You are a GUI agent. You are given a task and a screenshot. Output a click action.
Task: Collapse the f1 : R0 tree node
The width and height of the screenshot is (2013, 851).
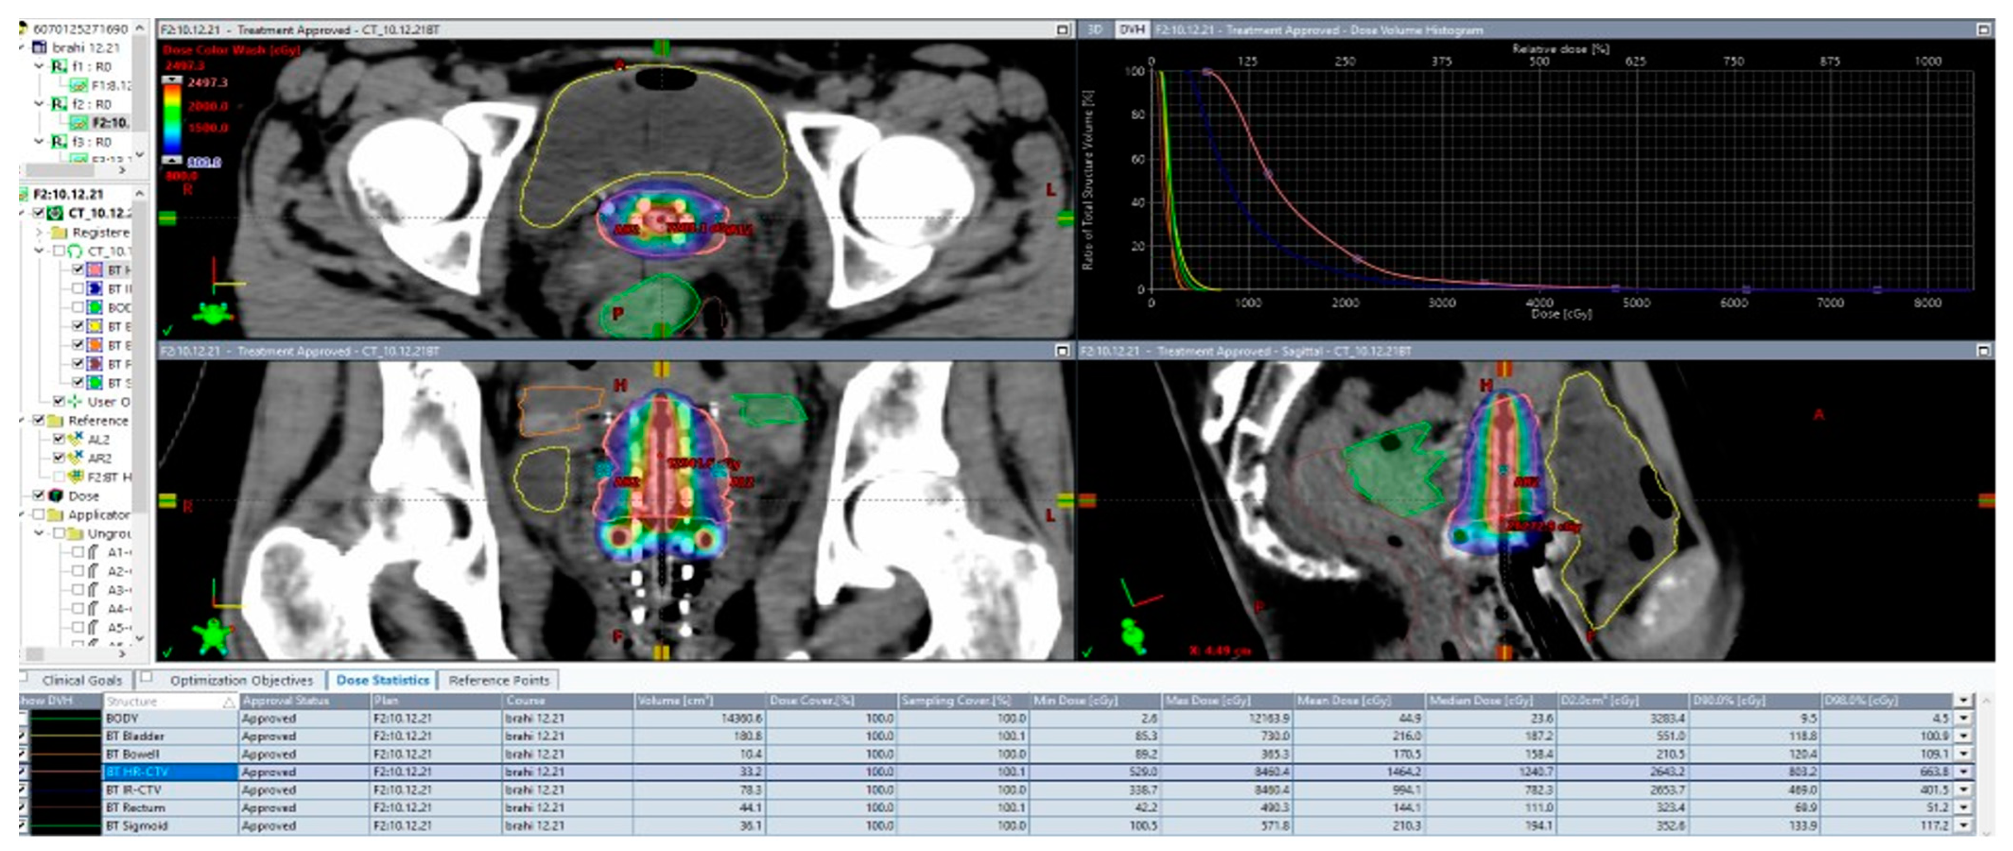(39, 67)
